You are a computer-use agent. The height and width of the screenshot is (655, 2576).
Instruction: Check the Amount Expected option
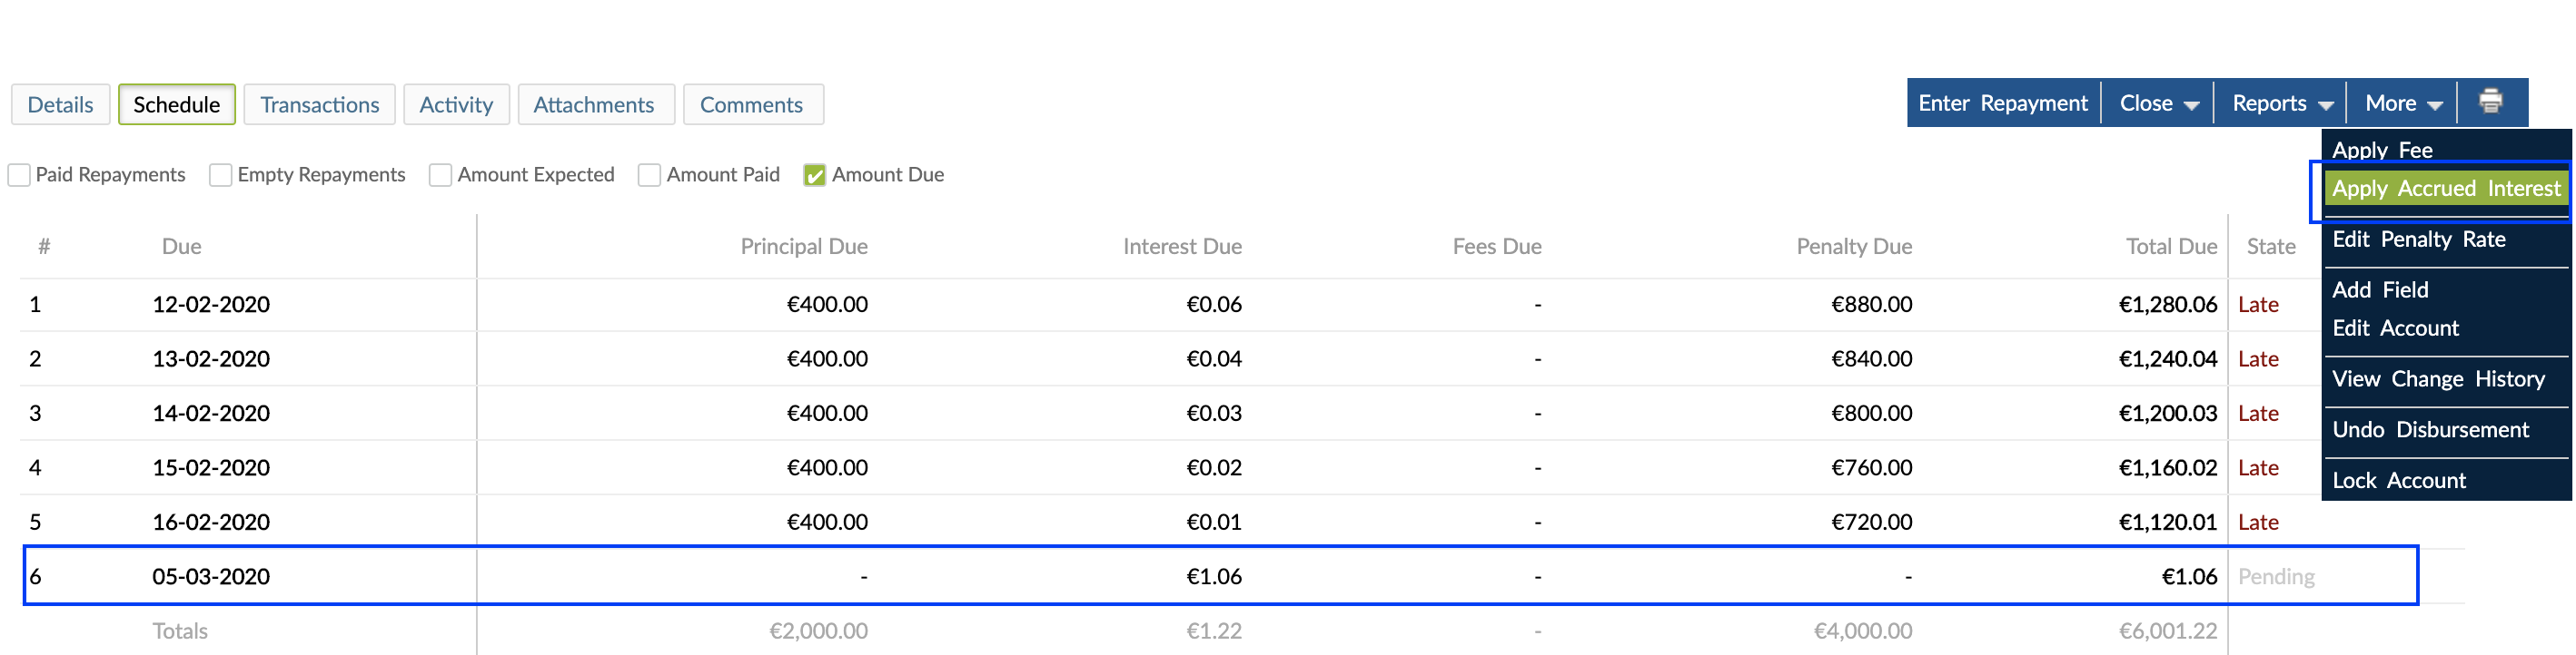click(440, 175)
